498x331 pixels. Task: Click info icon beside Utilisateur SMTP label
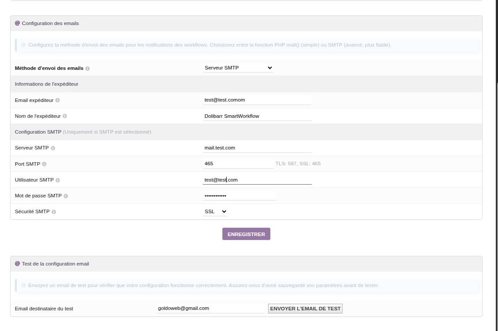click(x=58, y=180)
